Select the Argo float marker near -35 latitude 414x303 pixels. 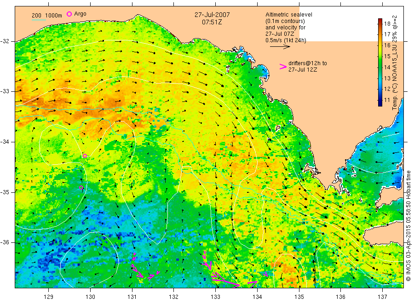(x=81, y=188)
